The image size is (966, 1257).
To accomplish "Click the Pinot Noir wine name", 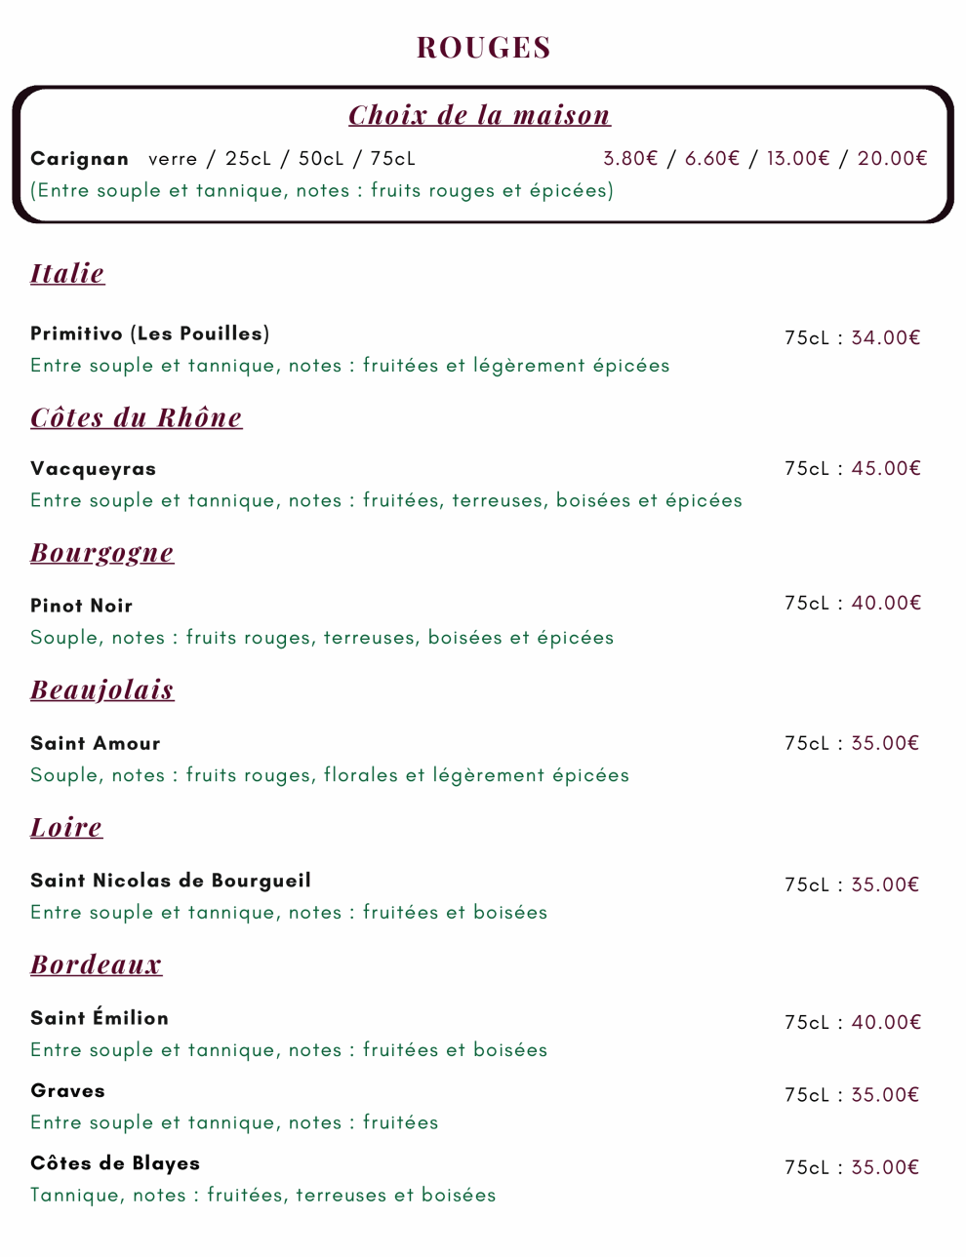I will click(81, 606).
